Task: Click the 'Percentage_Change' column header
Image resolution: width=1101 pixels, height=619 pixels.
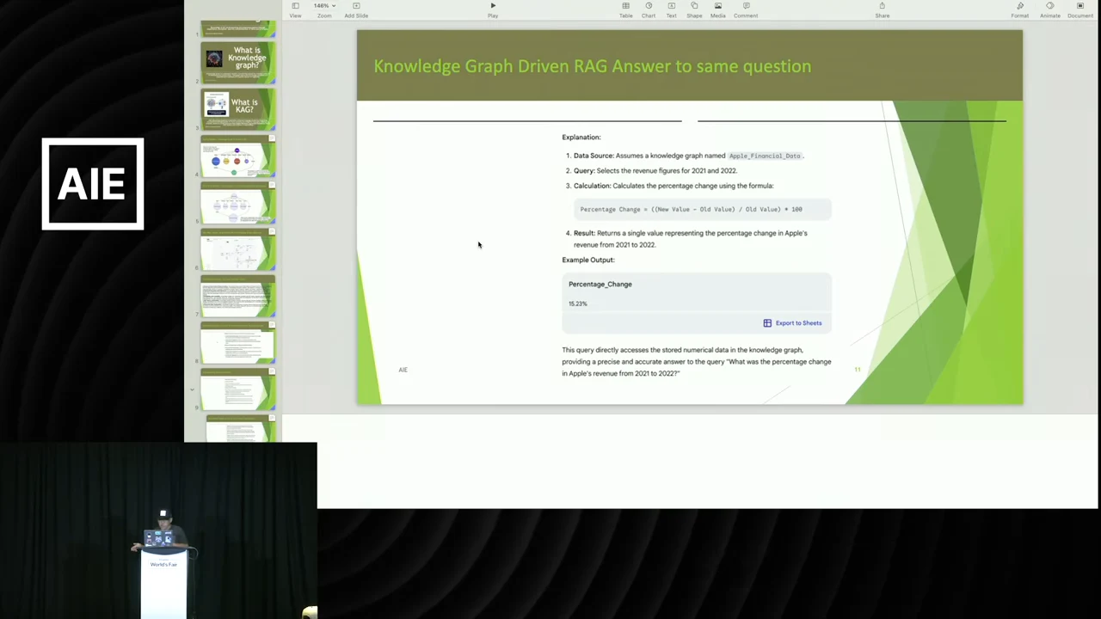Action: pos(600,284)
